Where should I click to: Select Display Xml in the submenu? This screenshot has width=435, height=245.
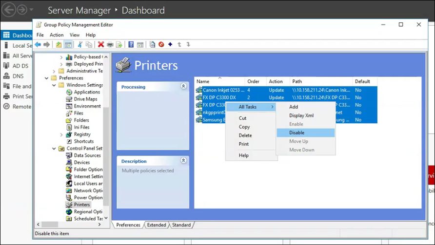coord(301,115)
